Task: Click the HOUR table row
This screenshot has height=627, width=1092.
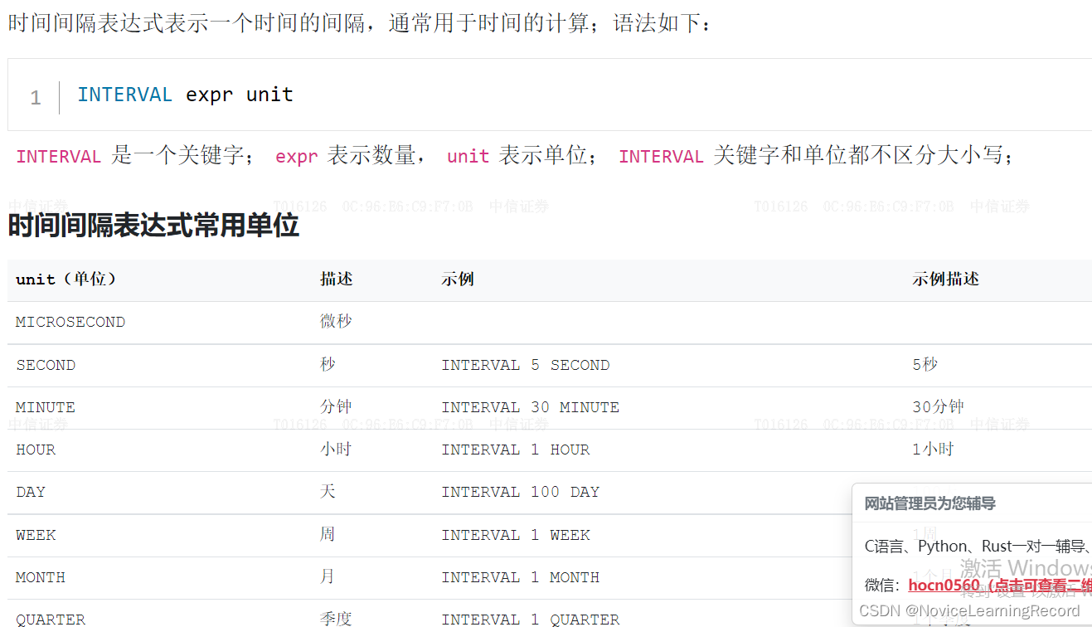Action: [36, 450]
